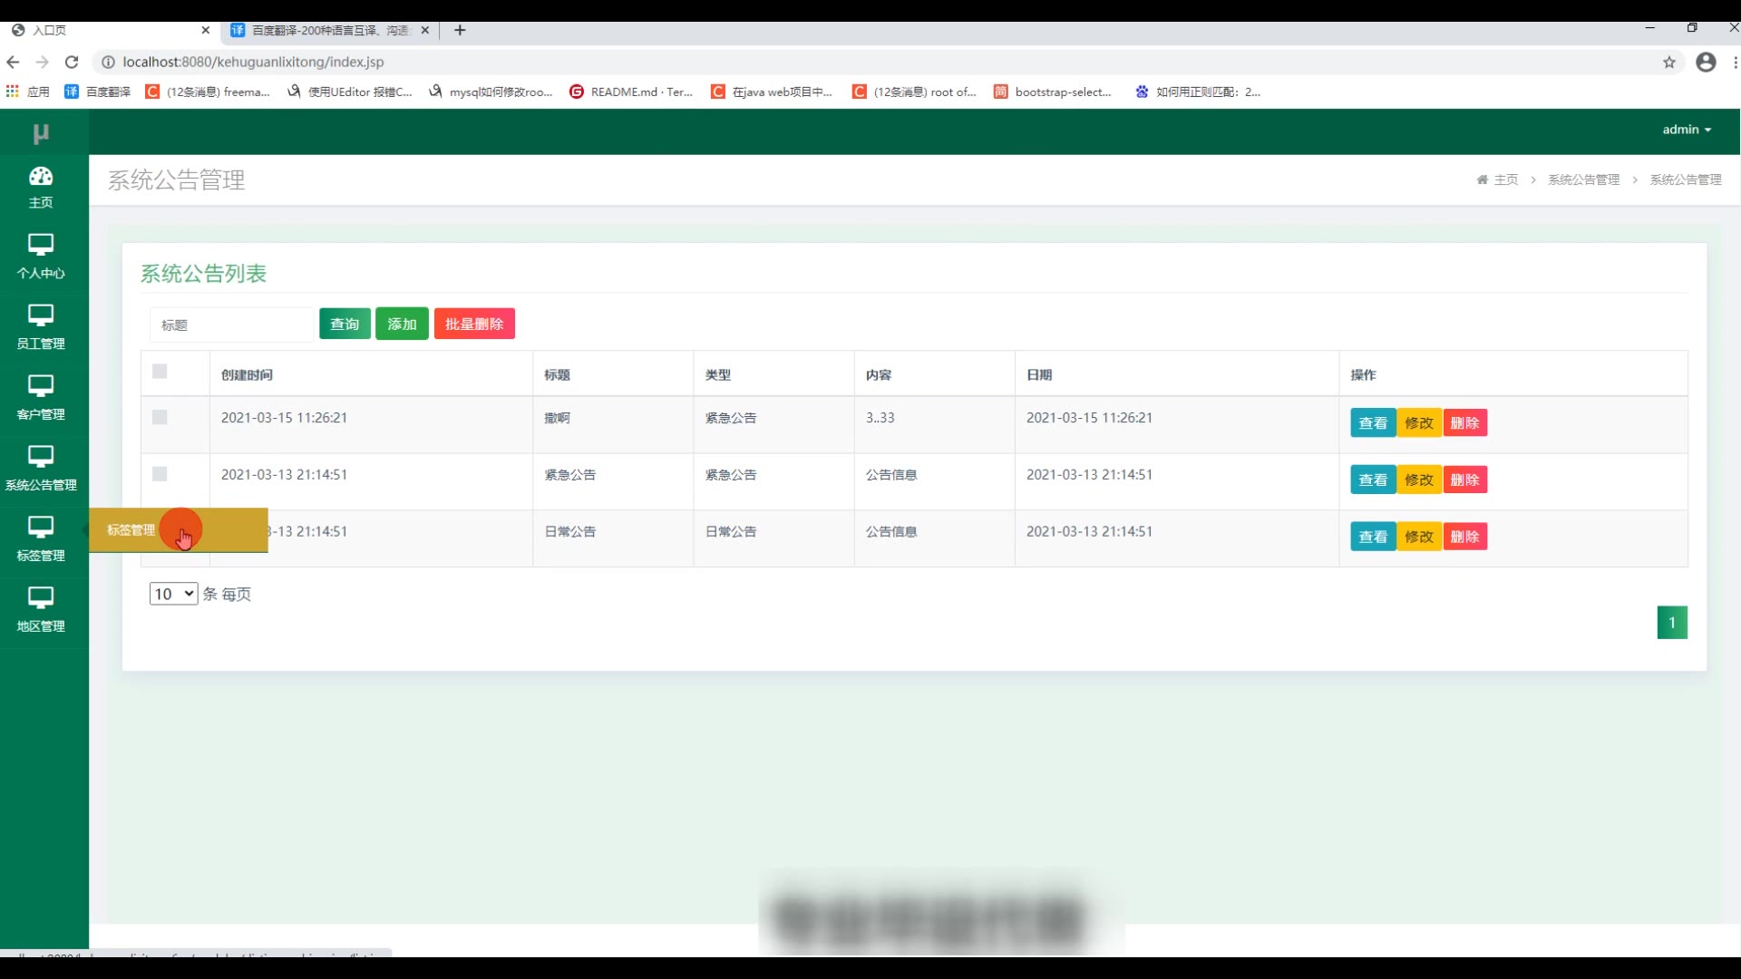Open 客户管理 in the sidebar
The width and height of the screenshot is (1741, 979).
point(41,398)
